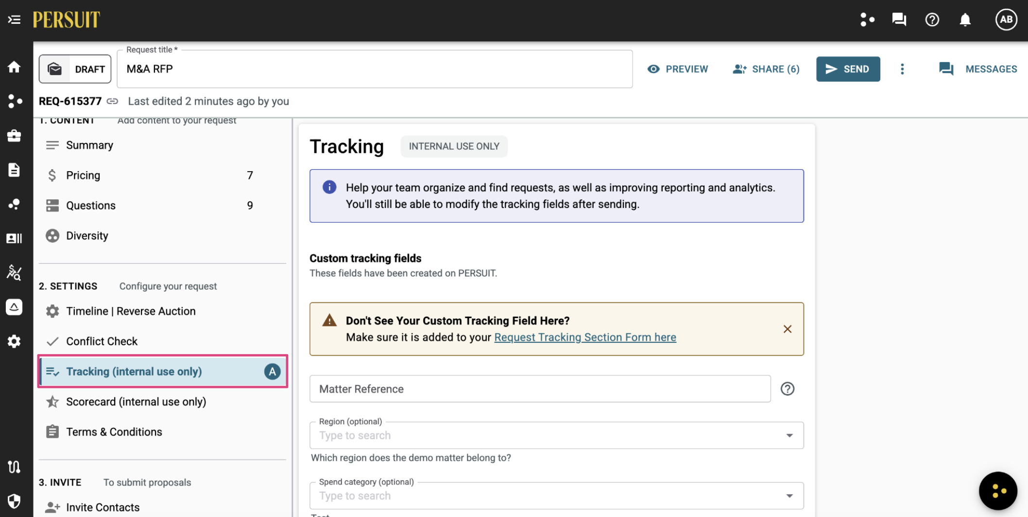Send the request

848,69
